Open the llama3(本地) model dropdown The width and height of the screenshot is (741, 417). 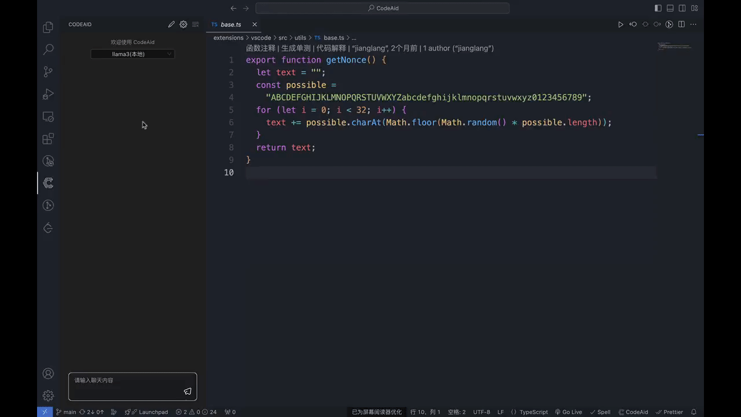point(133,54)
